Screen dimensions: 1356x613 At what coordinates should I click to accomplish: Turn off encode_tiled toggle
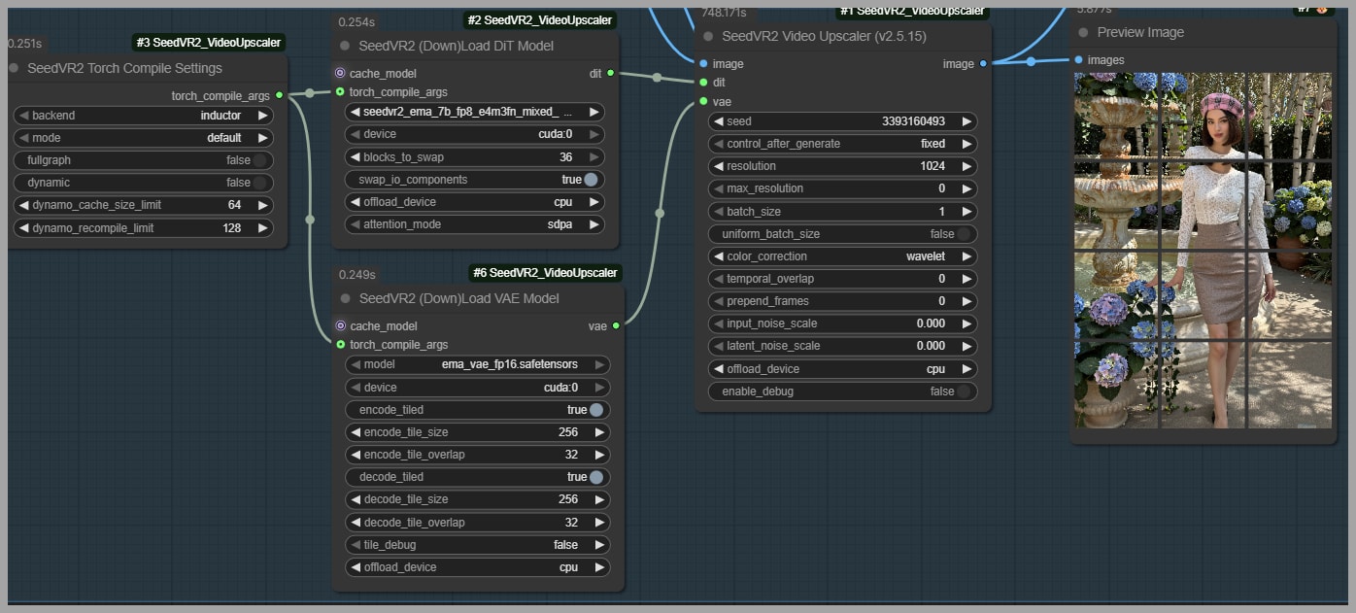[x=594, y=410]
